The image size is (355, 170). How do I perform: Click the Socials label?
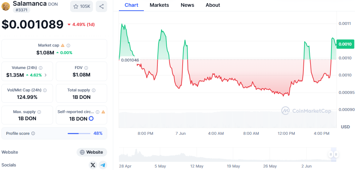point(9,165)
